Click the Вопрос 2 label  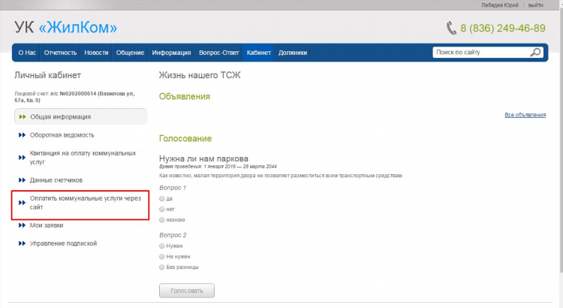click(x=173, y=235)
